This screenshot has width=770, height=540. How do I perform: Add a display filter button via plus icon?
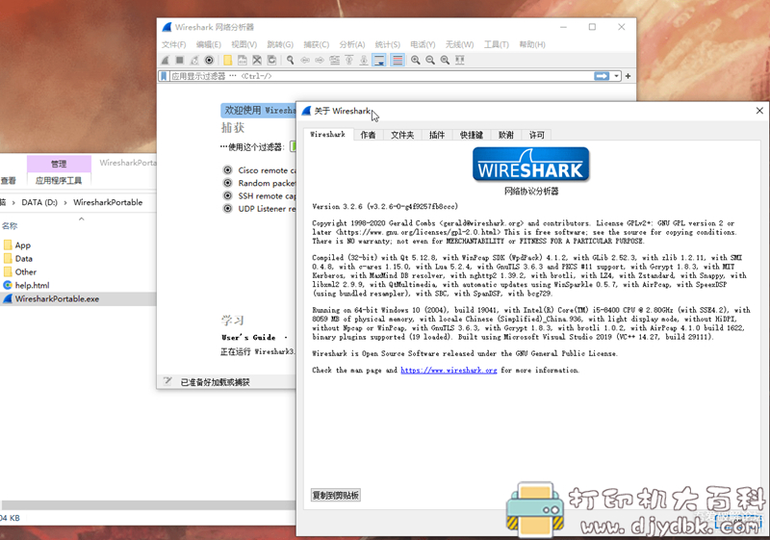point(628,76)
